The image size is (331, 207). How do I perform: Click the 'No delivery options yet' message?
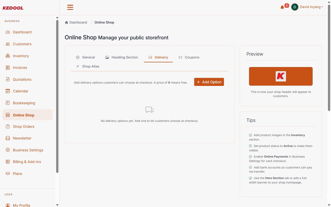(149, 121)
